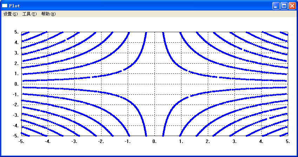Screen dimensions: 298x157
Task: Open the 设置(S) settings menu
Action: tap(11, 14)
